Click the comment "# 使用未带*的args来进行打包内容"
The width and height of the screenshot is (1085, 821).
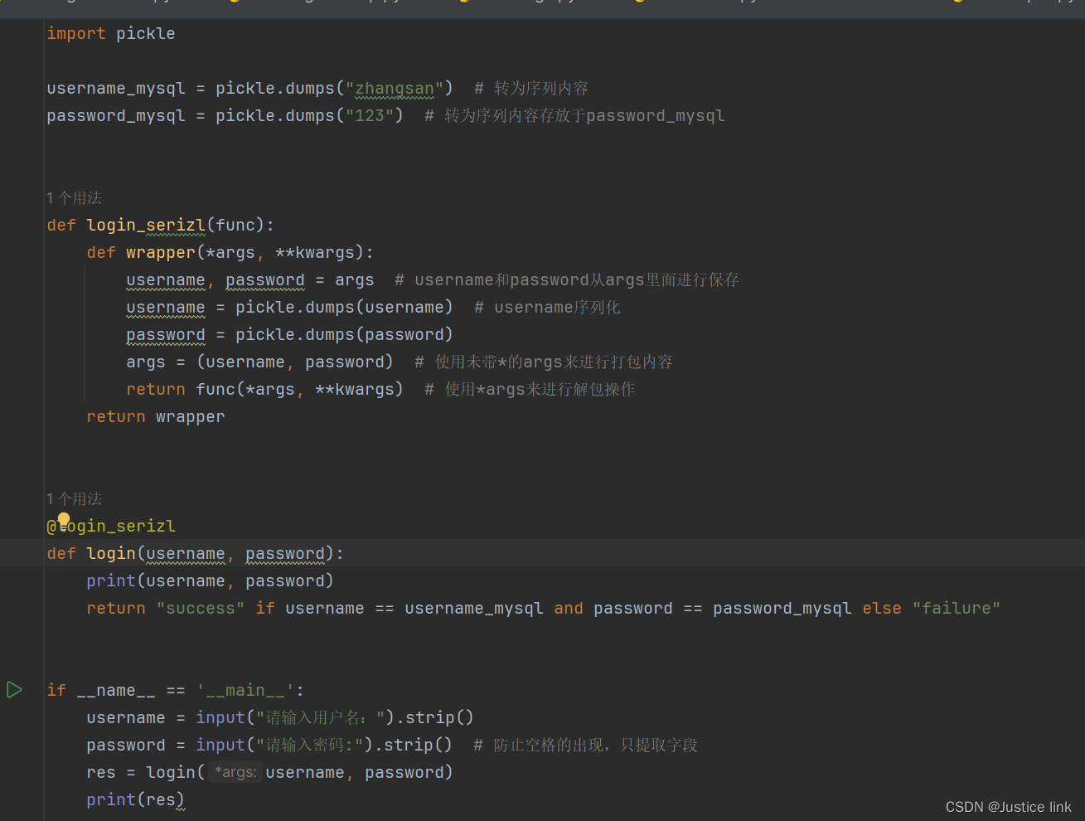544,362
